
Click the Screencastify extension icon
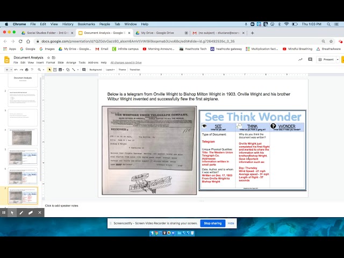[340, 41]
